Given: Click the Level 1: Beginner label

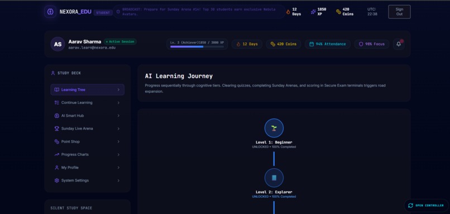Looking at the screenshot, I should [274, 142].
